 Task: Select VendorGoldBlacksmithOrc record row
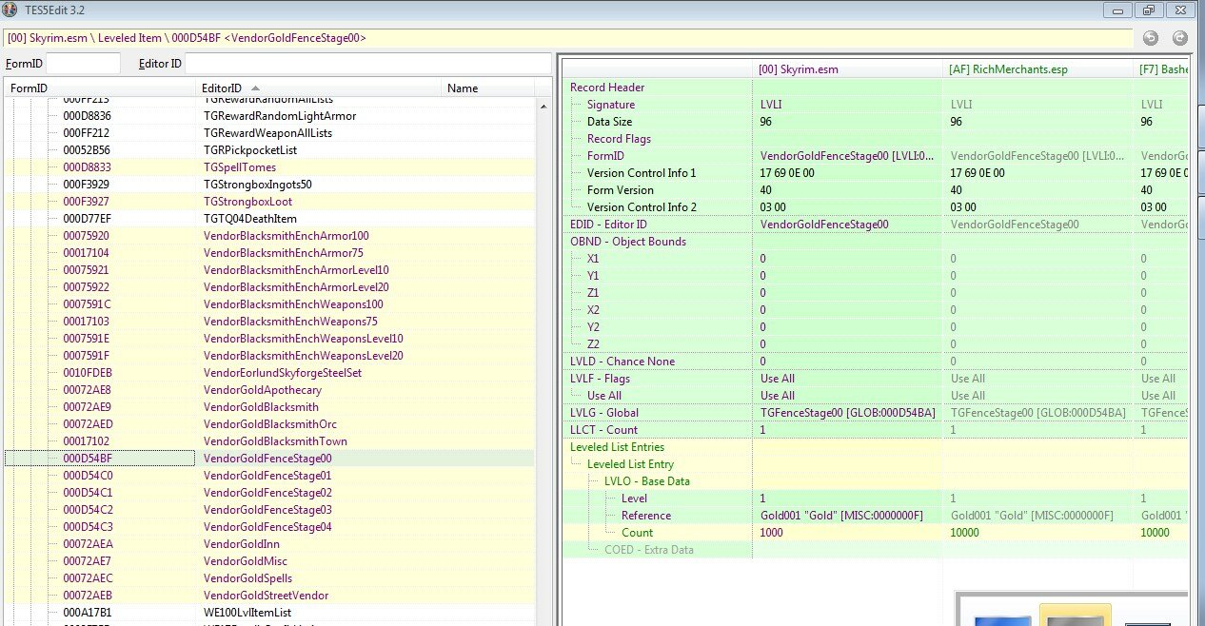coord(270,423)
